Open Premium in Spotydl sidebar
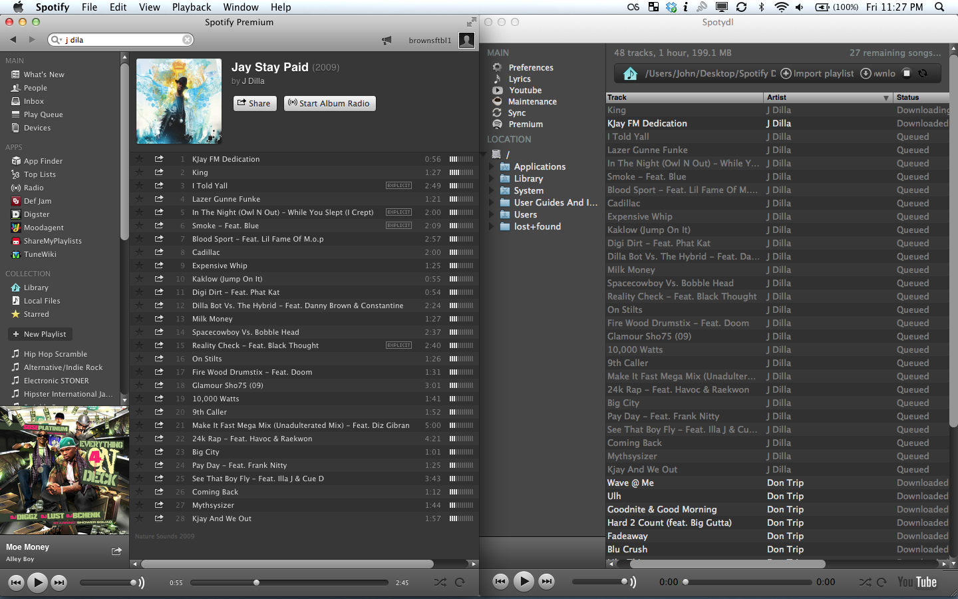 (526, 124)
